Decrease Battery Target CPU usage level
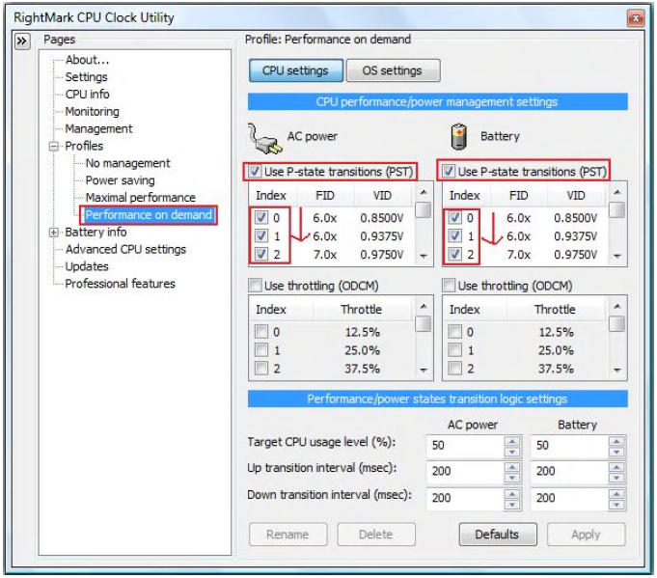 (x=616, y=452)
